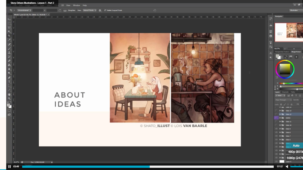Select the Rectangular Marquee tool

tap(9, 24)
